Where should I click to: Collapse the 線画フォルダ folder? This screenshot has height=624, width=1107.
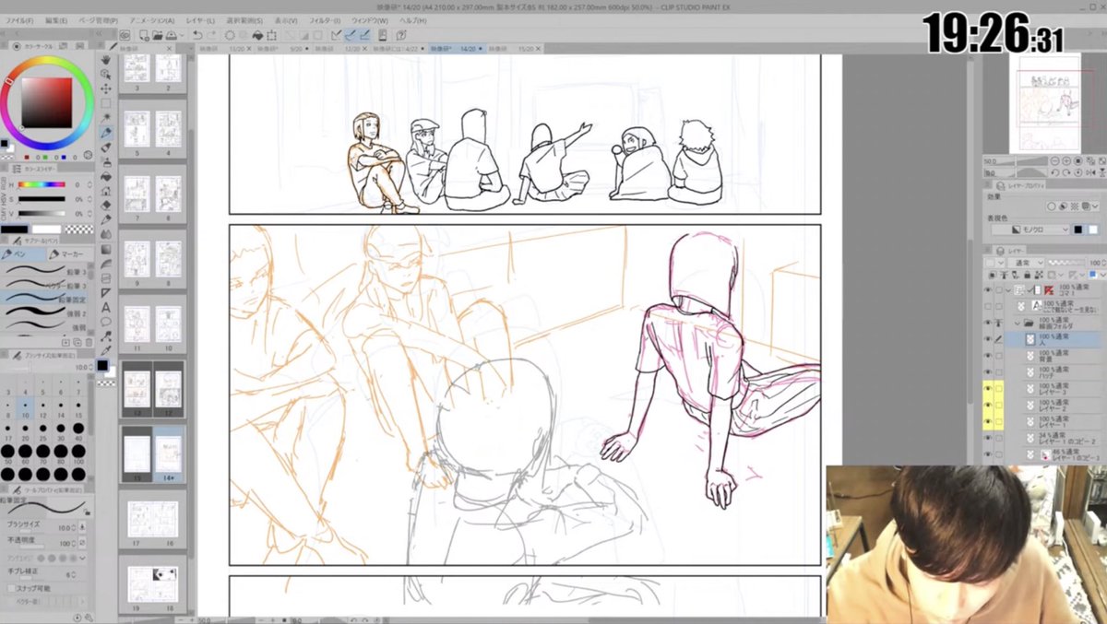coord(1018,323)
